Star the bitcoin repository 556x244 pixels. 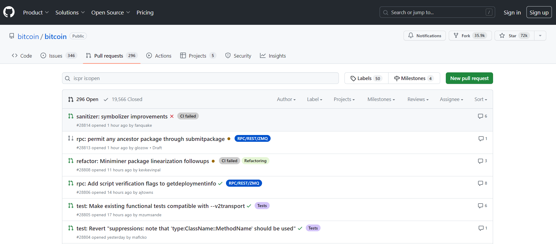514,36
